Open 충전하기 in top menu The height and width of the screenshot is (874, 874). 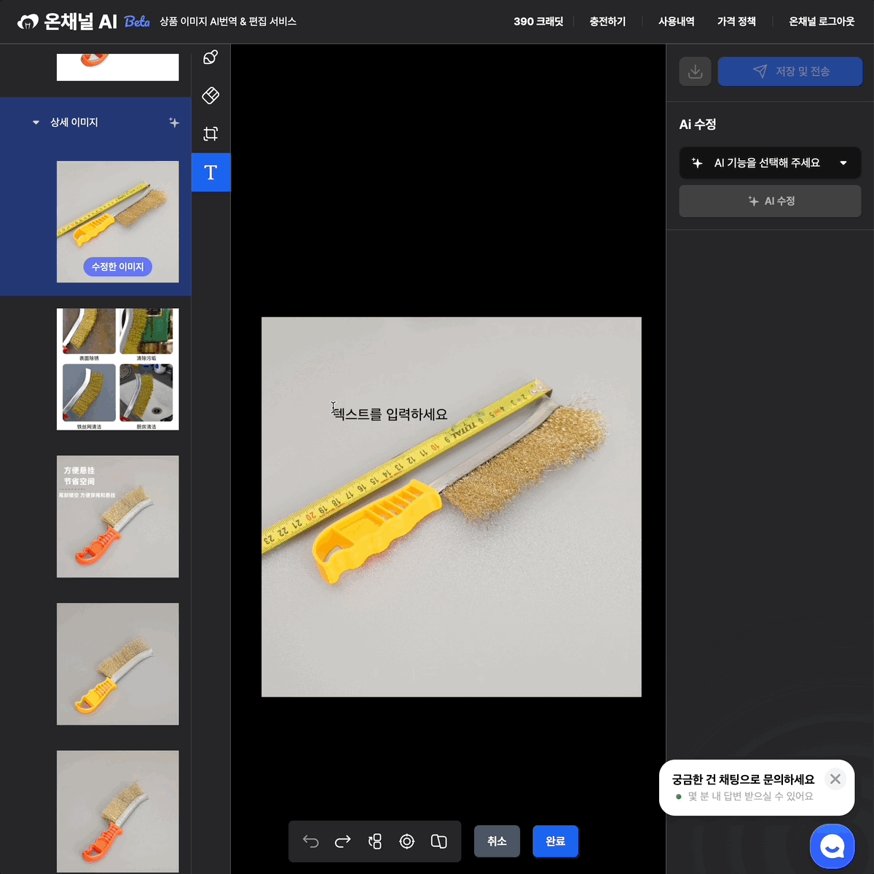607,22
